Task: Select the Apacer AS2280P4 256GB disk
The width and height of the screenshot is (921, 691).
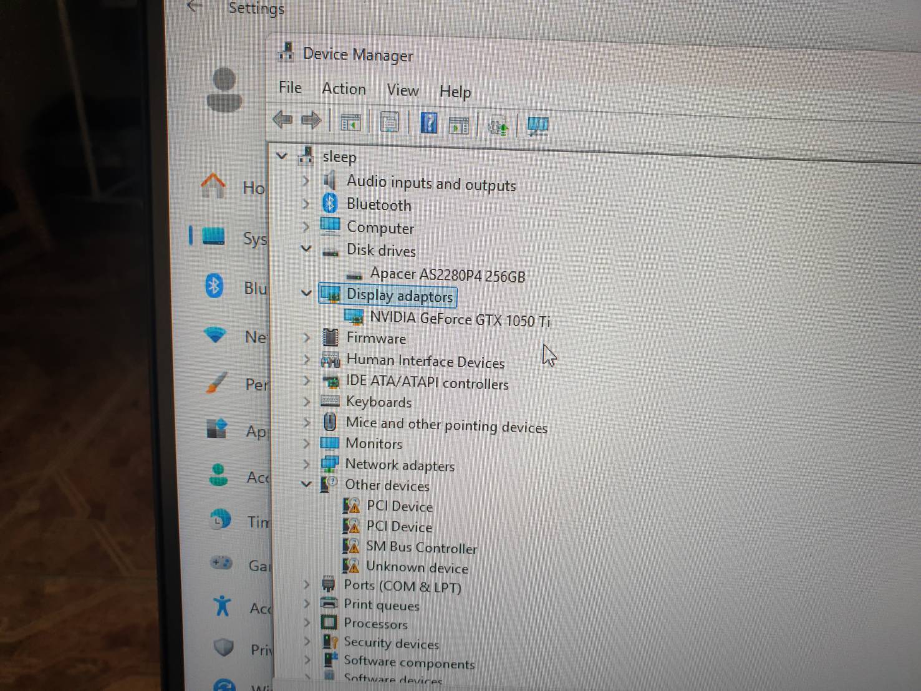Action: pos(447,275)
